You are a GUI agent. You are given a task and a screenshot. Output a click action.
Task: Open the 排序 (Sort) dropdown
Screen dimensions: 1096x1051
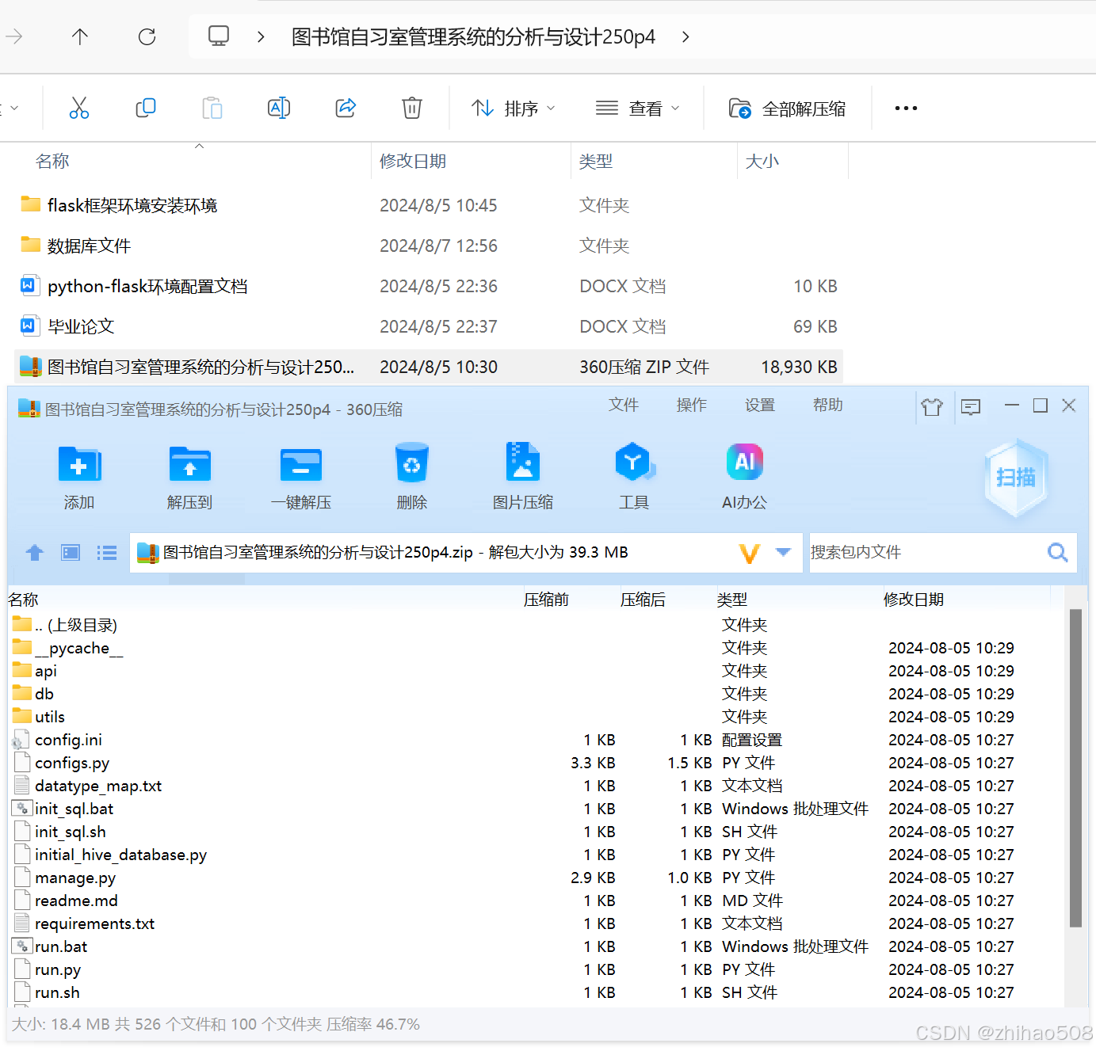pyautogui.click(x=512, y=108)
